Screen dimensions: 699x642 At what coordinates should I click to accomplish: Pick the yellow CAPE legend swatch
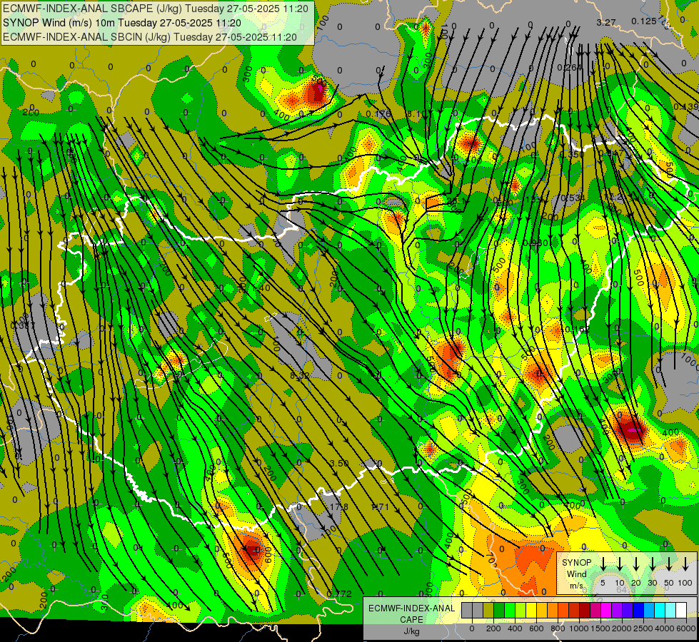(531, 610)
